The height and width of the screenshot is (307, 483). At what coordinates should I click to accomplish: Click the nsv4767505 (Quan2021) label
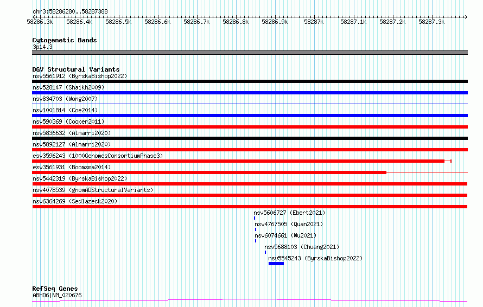tap(289, 224)
